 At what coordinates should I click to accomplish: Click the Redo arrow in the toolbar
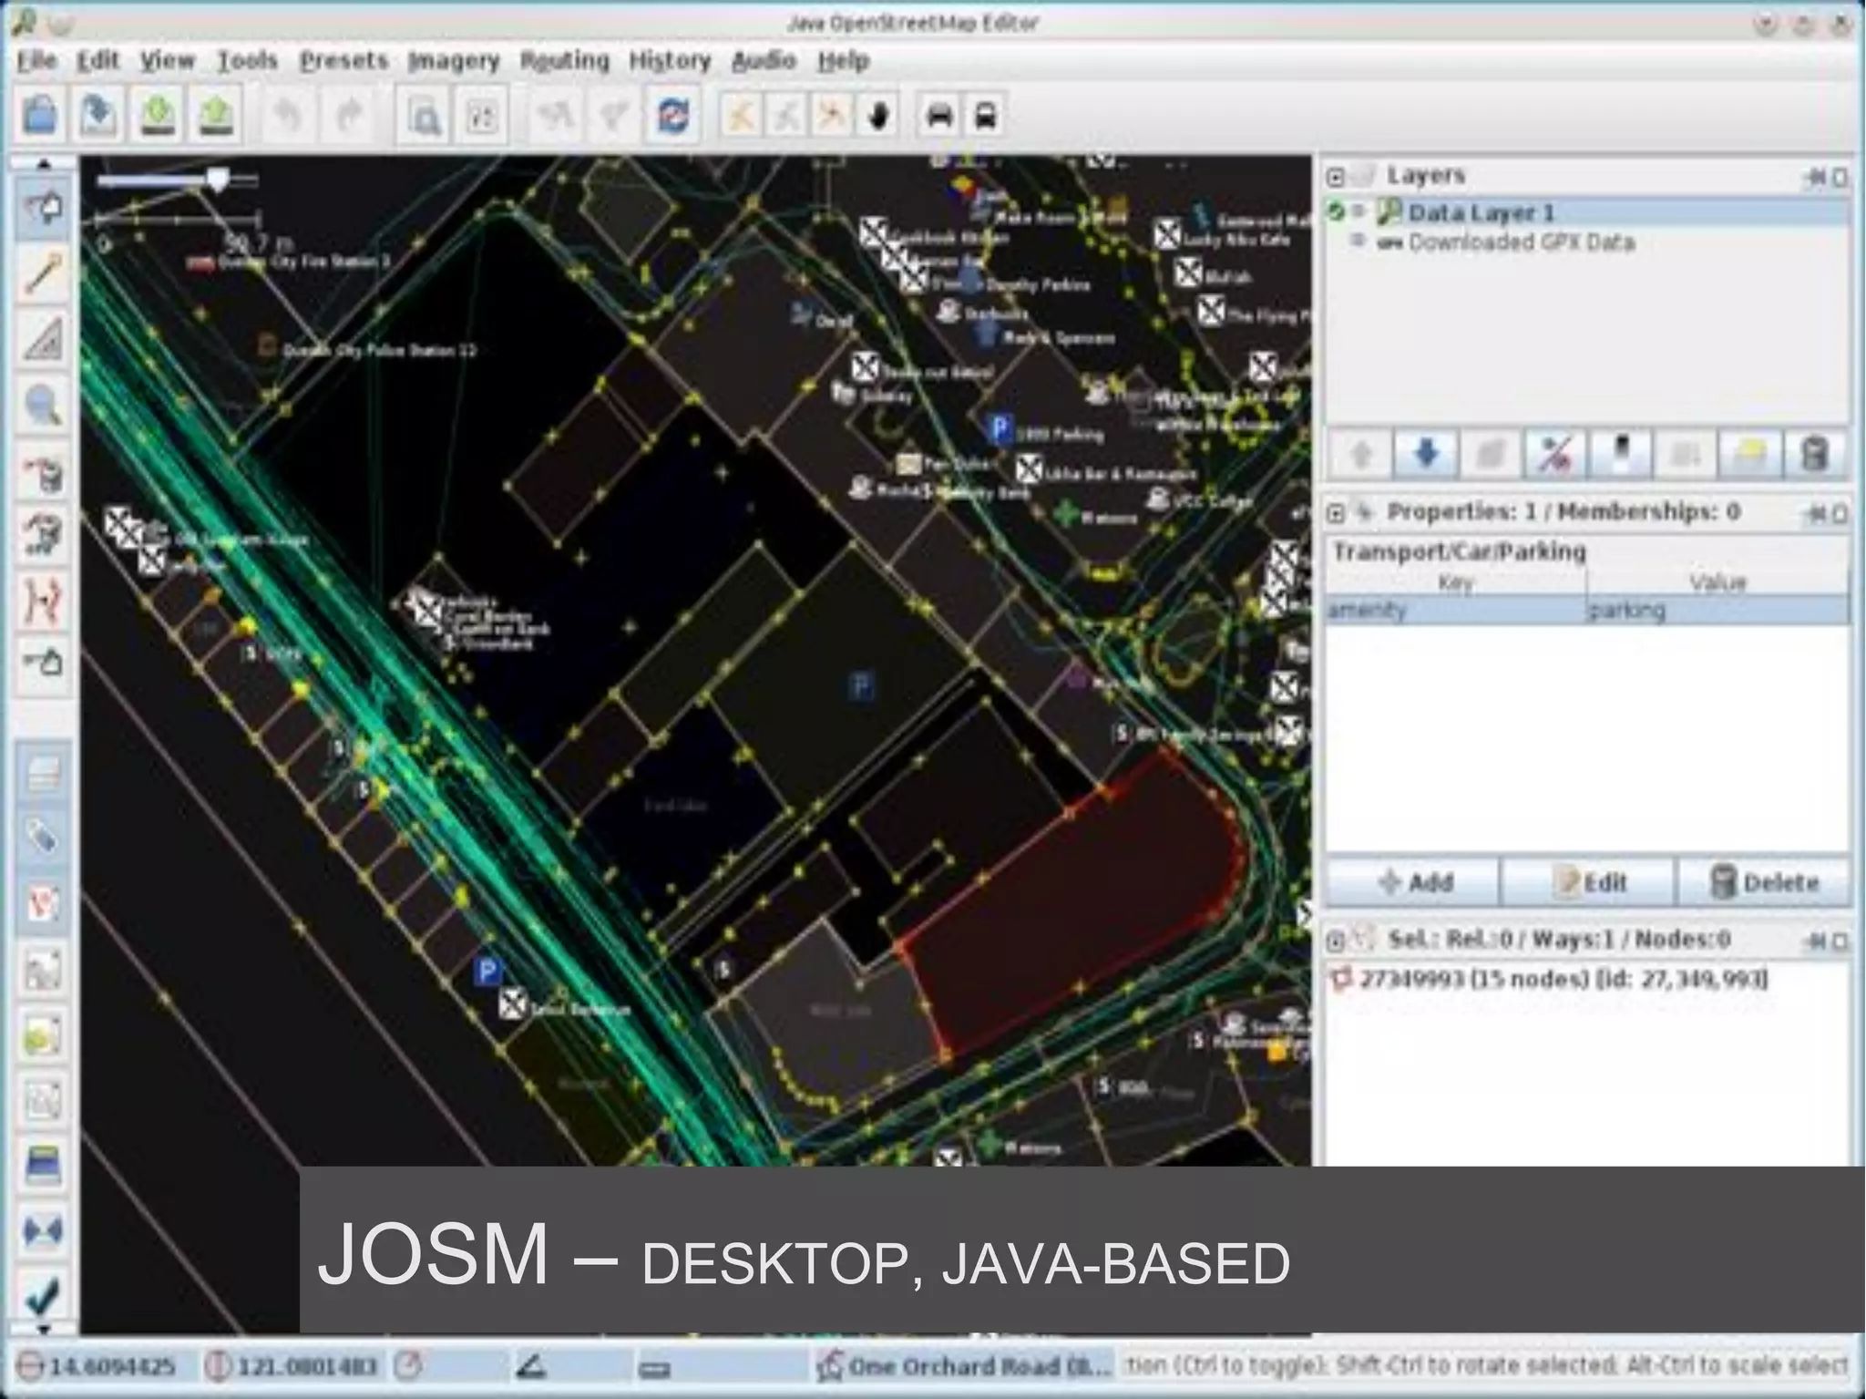[350, 116]
